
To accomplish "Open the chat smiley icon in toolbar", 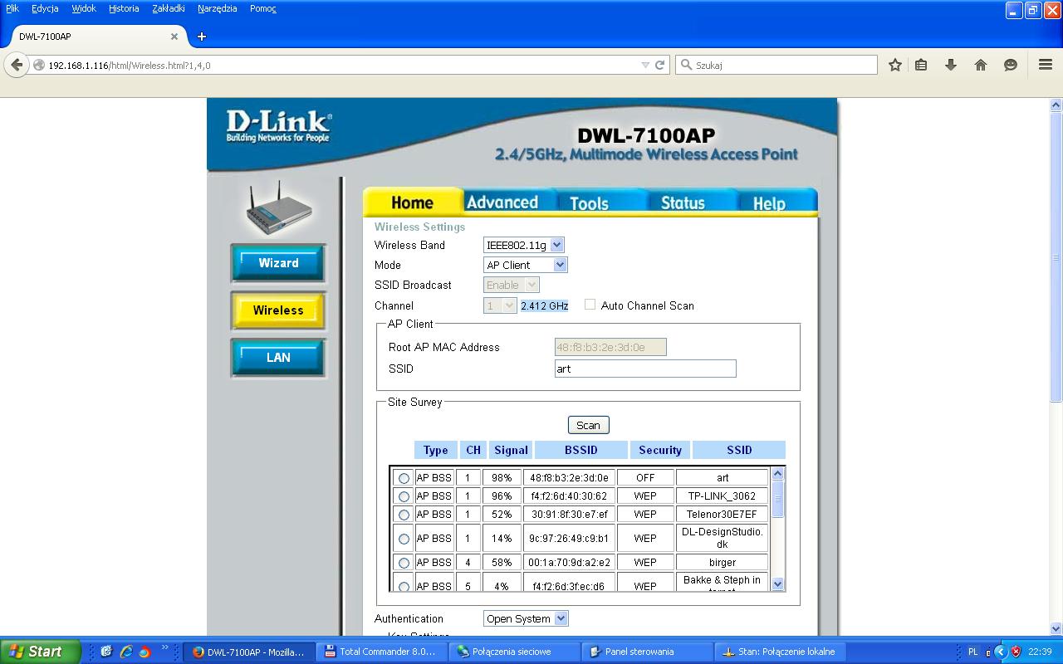I will coord(1011,65).
